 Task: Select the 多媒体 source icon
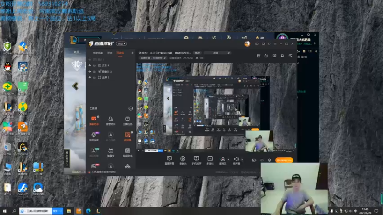(210, 161)
